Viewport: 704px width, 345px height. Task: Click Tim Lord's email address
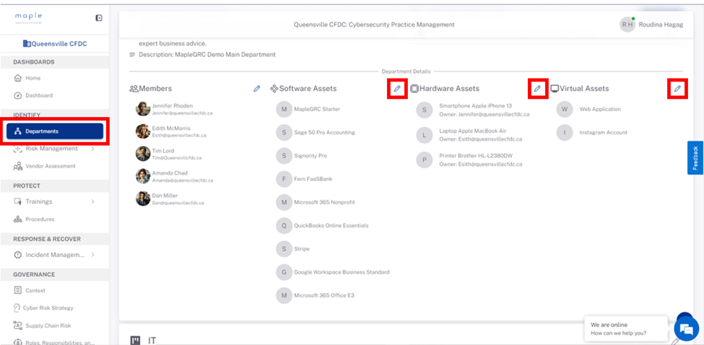point(176,158)
